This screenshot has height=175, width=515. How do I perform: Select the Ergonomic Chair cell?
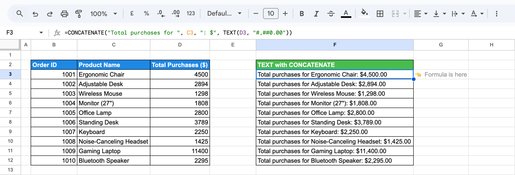113,75
